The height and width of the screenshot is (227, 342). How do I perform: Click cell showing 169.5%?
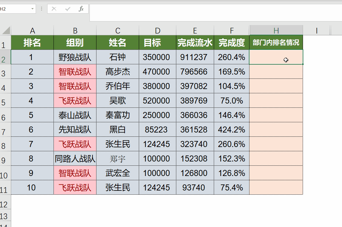[x=232, y=72]
